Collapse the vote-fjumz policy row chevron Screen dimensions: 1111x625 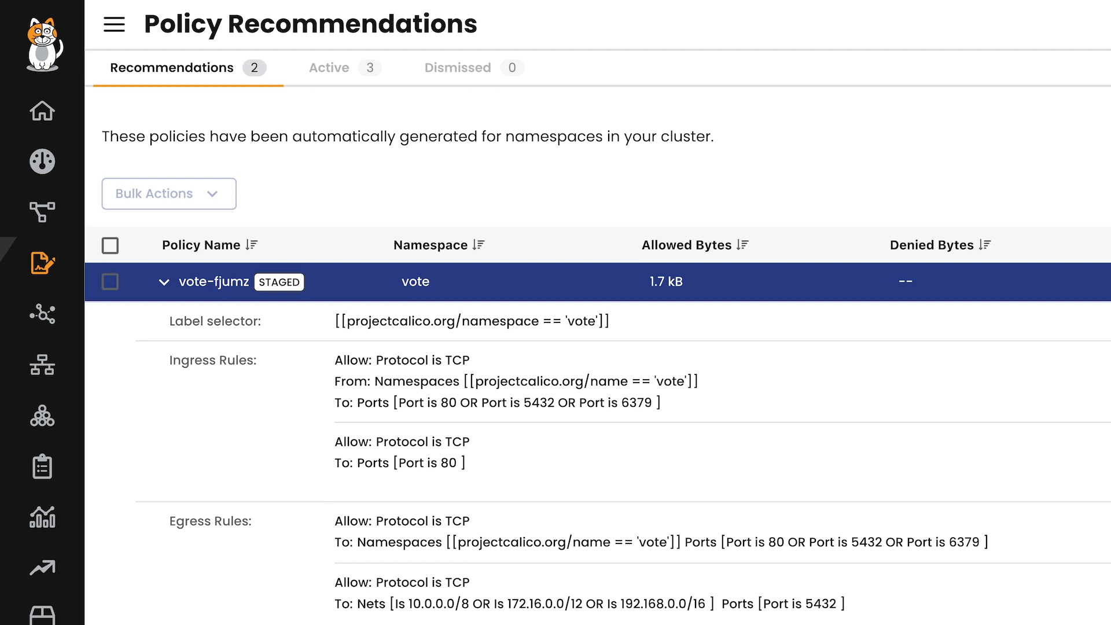(x=164, y=282)
